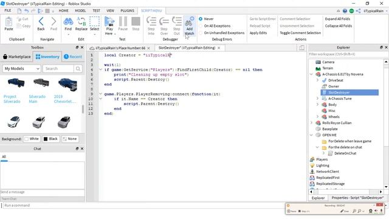Image resolution: width=389 pixels, height=219 pixels.
Task: Click the Stop test icon
Action: [x=136, y=21]
